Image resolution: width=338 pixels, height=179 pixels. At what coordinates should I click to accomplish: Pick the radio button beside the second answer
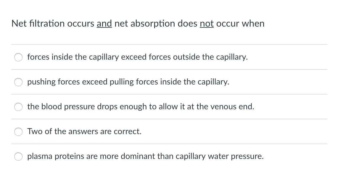[18, 82]
